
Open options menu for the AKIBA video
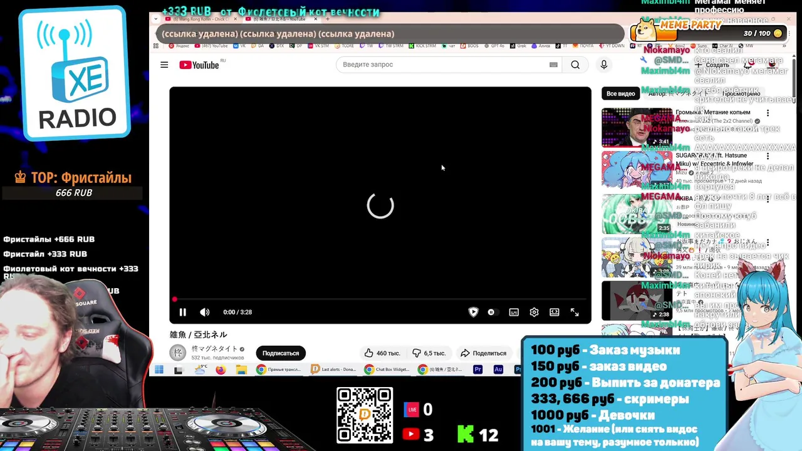coord(768,199)
